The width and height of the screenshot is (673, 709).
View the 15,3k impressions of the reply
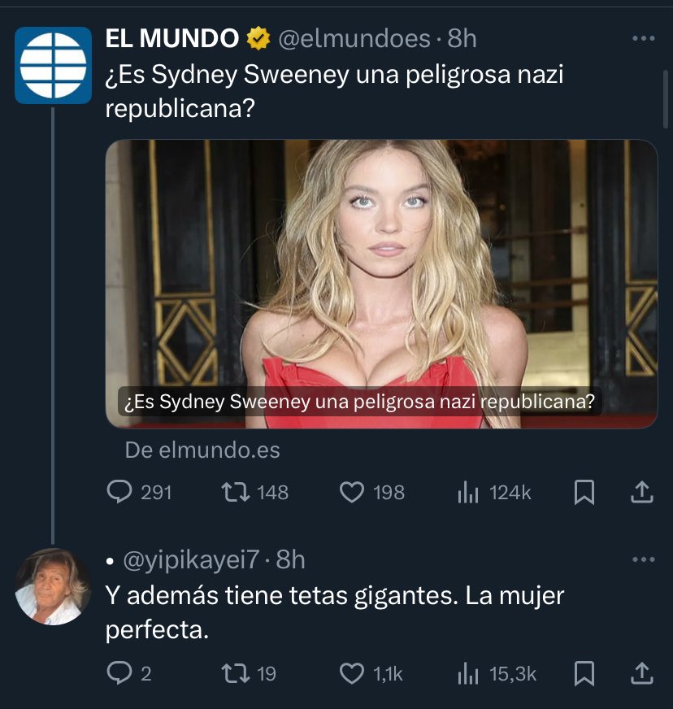click(x=469, y=673)
